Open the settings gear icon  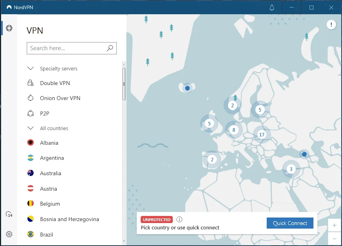pyautogui.click(x=9, y=234)
